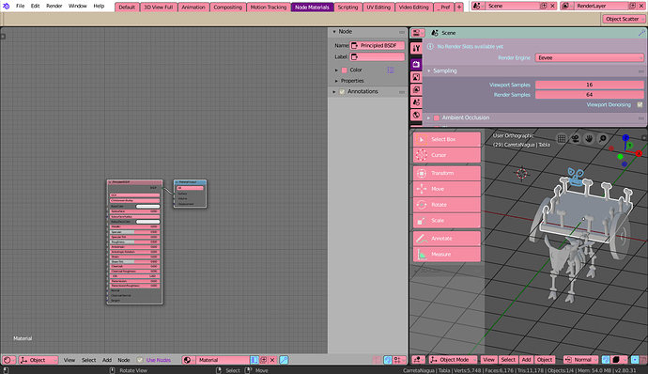Toggle camera view in viewport
Image resolution: width=648 pixels, height=374 pixels.
point(575,138)
